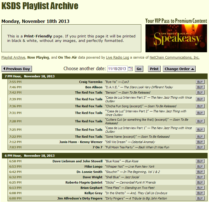This screenshot has height=202, width=209.
Task: Focus the date input field showing 11/18/2013
Action: 117,69
